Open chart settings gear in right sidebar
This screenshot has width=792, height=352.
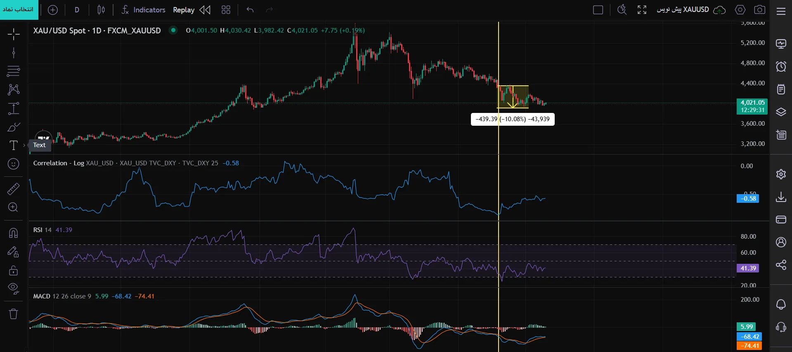click(781, 174)
